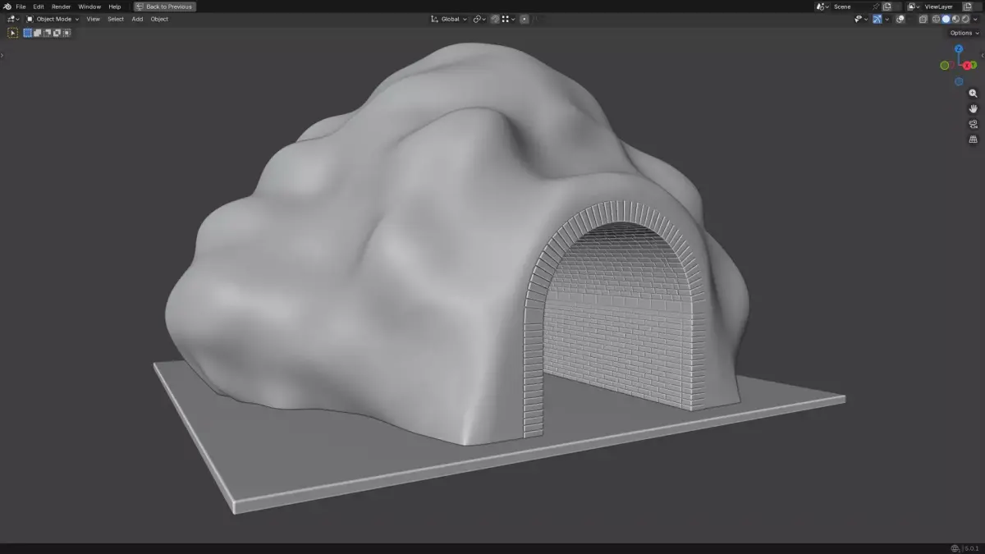The height and width of the screenshot is (554, 985).
Task: Switch to material preview shading
Action: [955, 19]
